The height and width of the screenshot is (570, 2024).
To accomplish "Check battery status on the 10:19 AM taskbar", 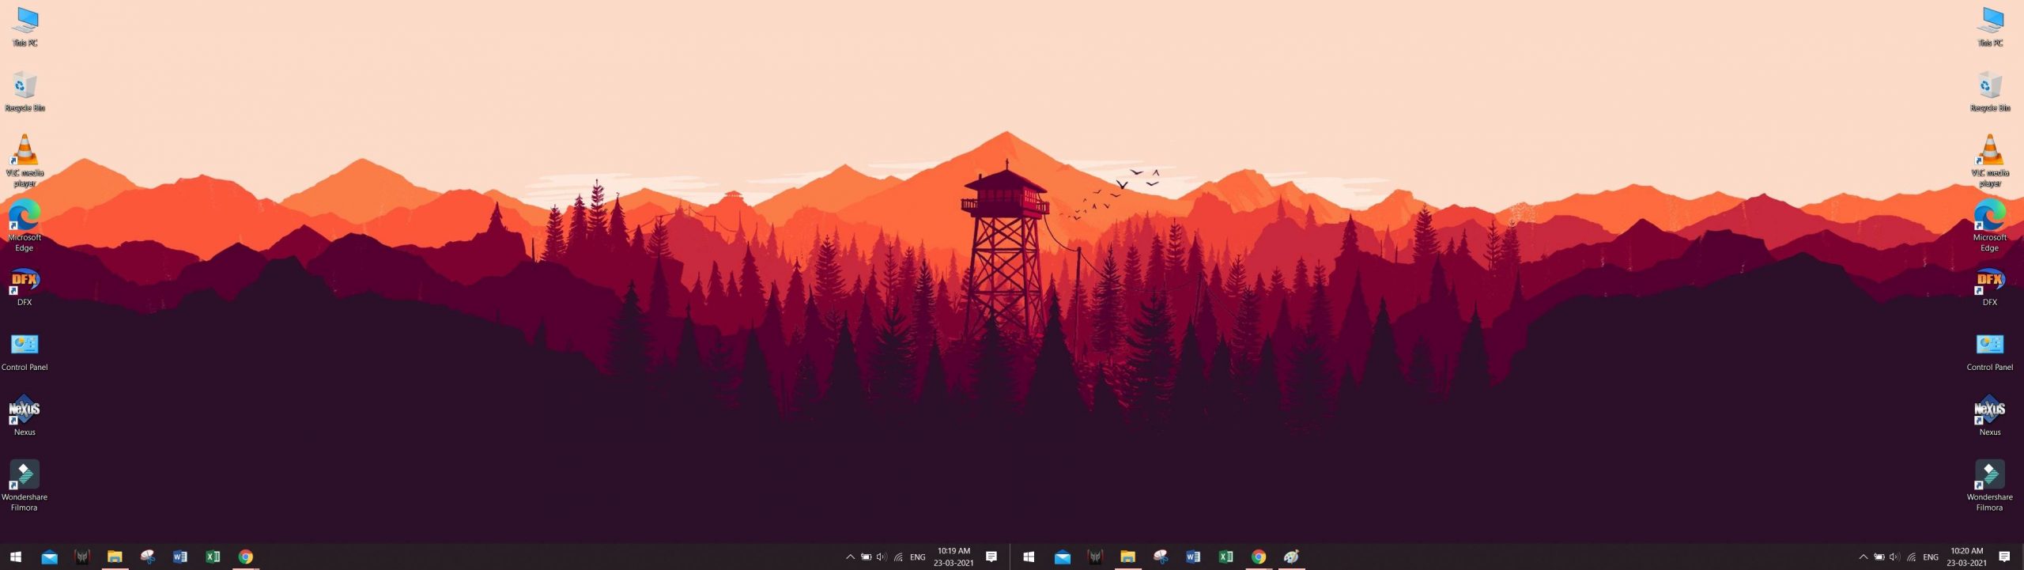I will point(867,557).
